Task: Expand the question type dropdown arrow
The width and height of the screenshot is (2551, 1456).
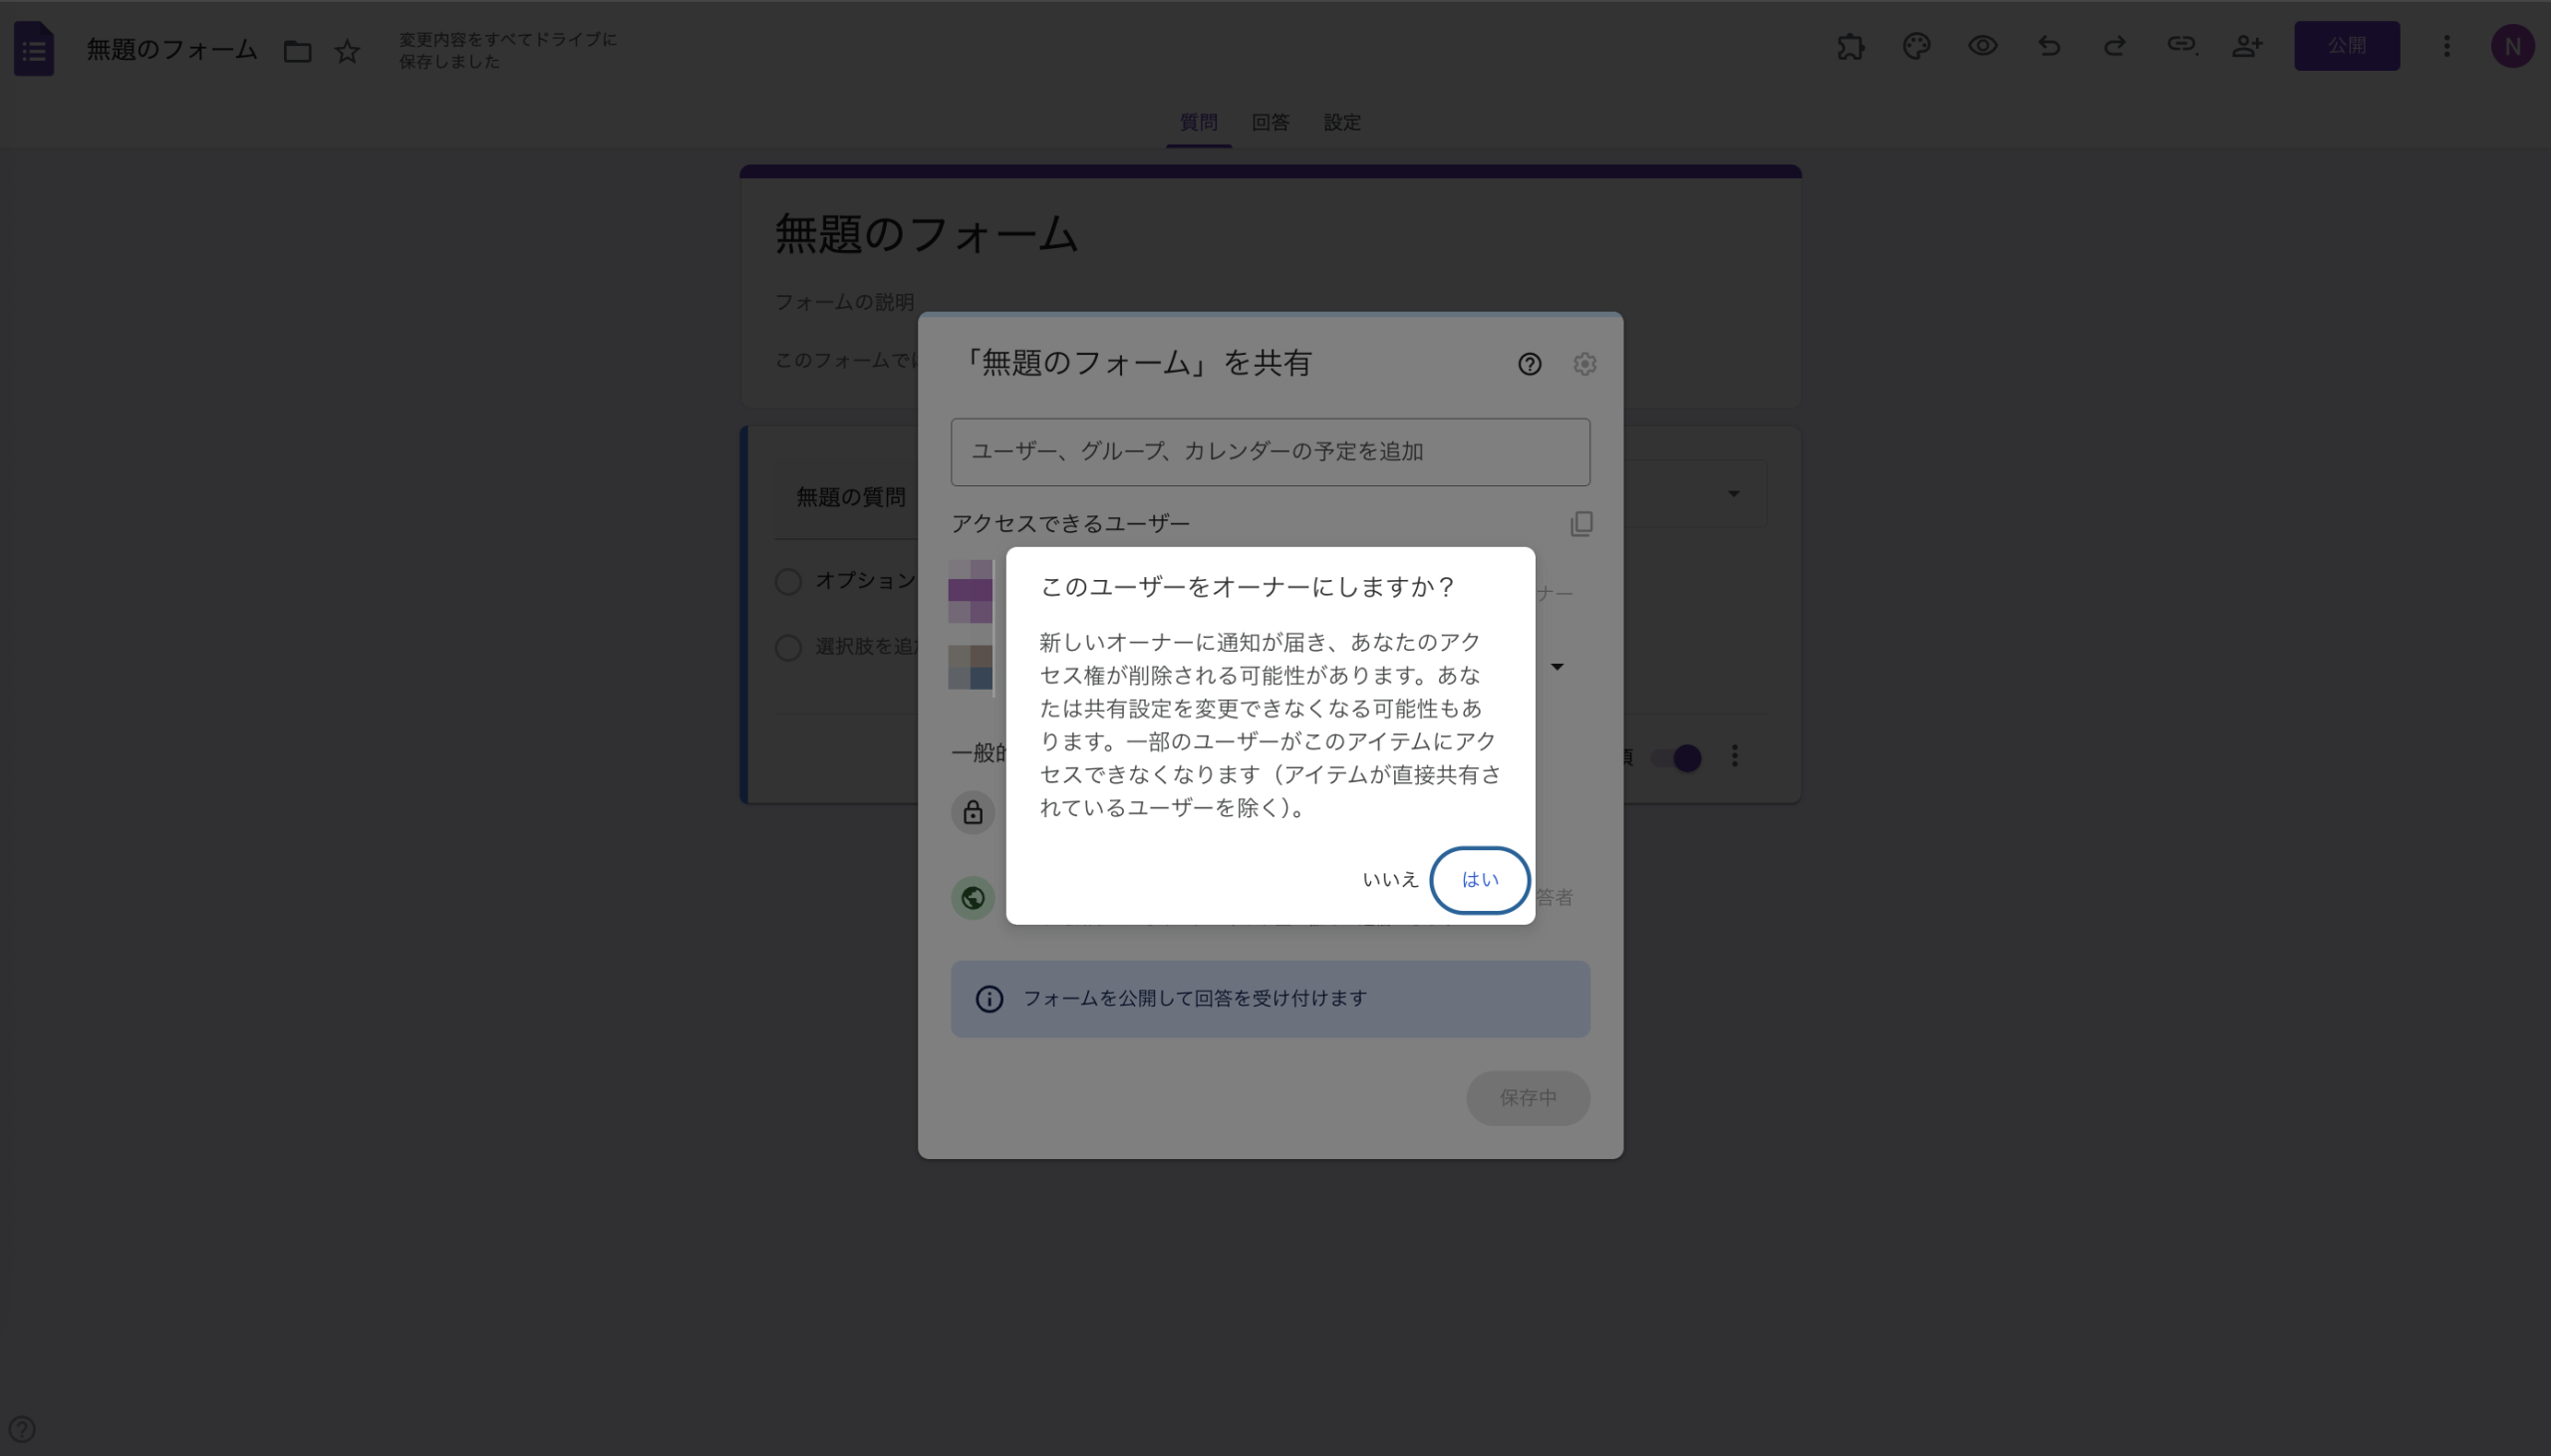Action: pos(1732,493)
